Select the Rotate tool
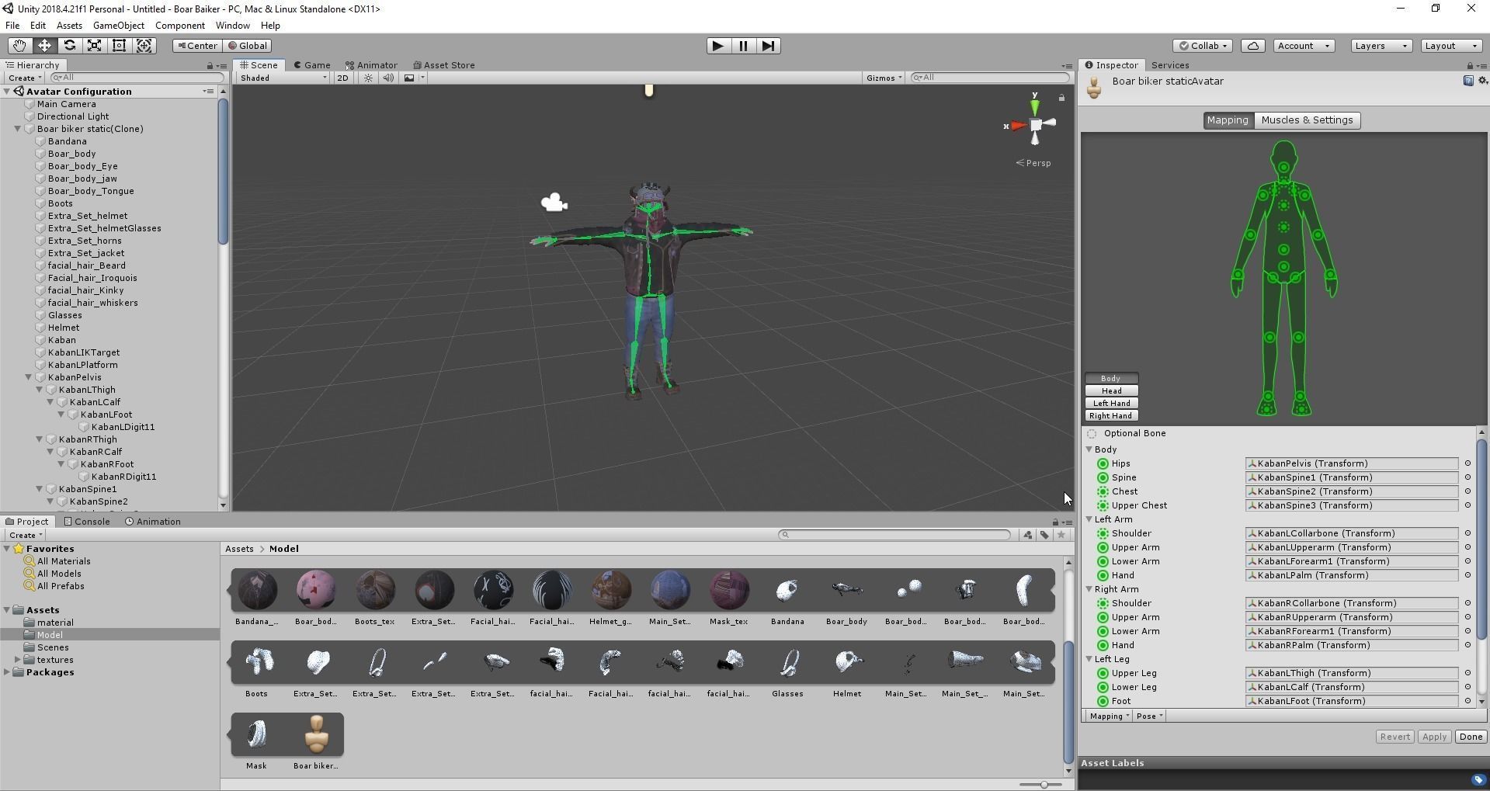This screenshot has width=1490, height=791. coord(69,46)
